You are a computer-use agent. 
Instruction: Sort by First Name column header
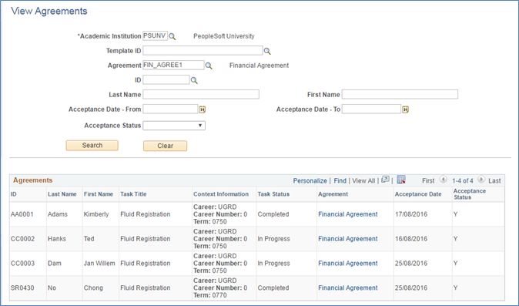tap(99, 194)
